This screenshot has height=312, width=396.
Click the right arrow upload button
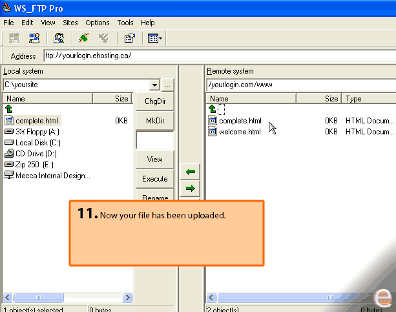(191, 189)
